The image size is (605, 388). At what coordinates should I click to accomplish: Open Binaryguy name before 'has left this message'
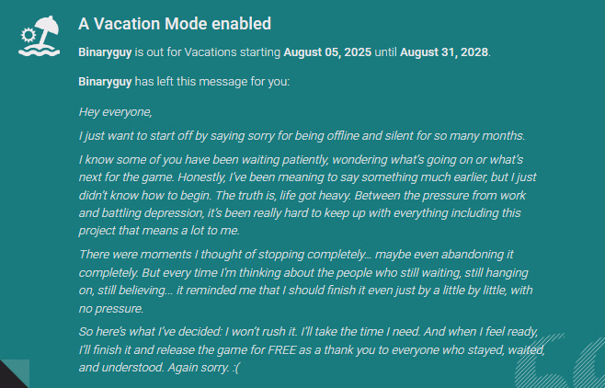pos(105,82)
